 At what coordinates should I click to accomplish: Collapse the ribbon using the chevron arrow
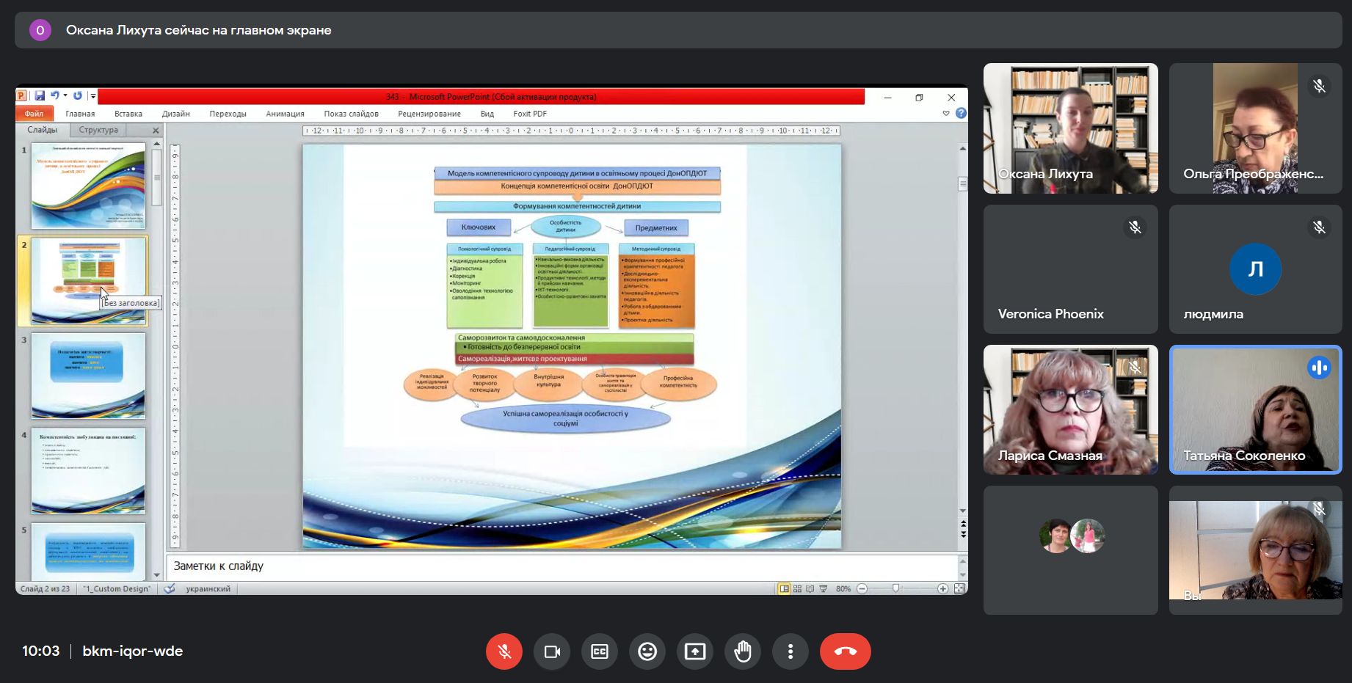point(946,114)
